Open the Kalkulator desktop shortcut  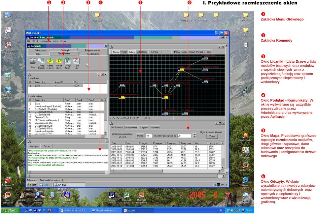[x=52, y=196]
